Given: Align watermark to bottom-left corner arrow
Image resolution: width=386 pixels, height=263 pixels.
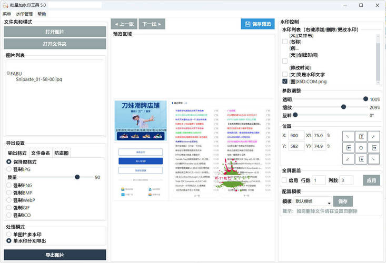Looking at the screenshot, I should point(349,159).
